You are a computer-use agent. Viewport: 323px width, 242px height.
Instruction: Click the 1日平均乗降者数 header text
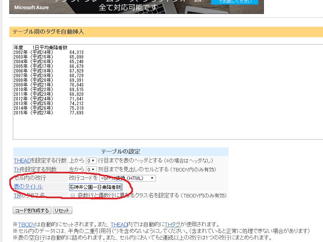(50, 47)
